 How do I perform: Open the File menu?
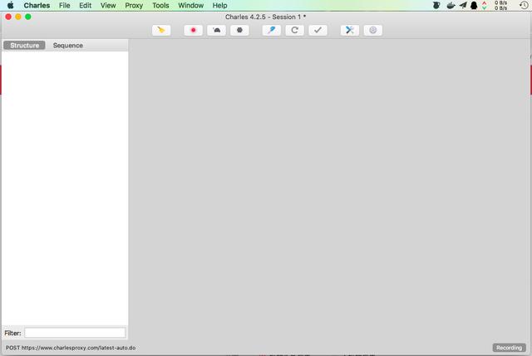(65, 6)
